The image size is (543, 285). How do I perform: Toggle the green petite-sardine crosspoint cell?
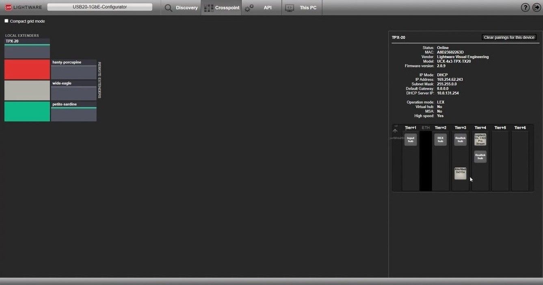[x=27, y=111]
